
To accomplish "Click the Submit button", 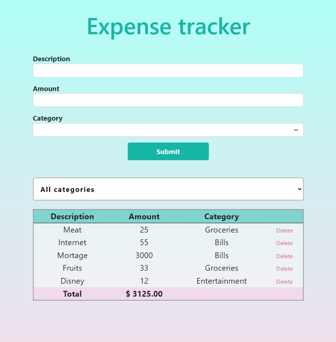I will pyautogui.click(x=168, y=151).
